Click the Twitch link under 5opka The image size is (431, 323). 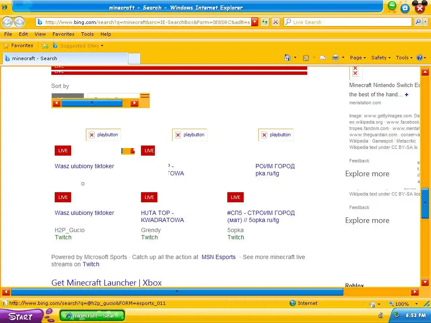236,237
